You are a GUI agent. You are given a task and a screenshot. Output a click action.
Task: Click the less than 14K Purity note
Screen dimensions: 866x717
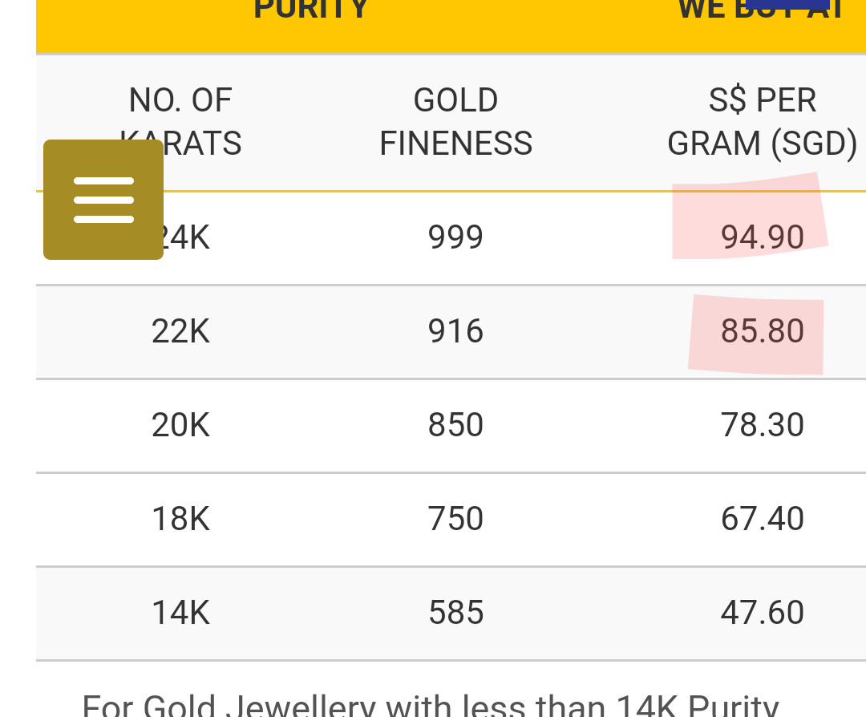[431, 706]
